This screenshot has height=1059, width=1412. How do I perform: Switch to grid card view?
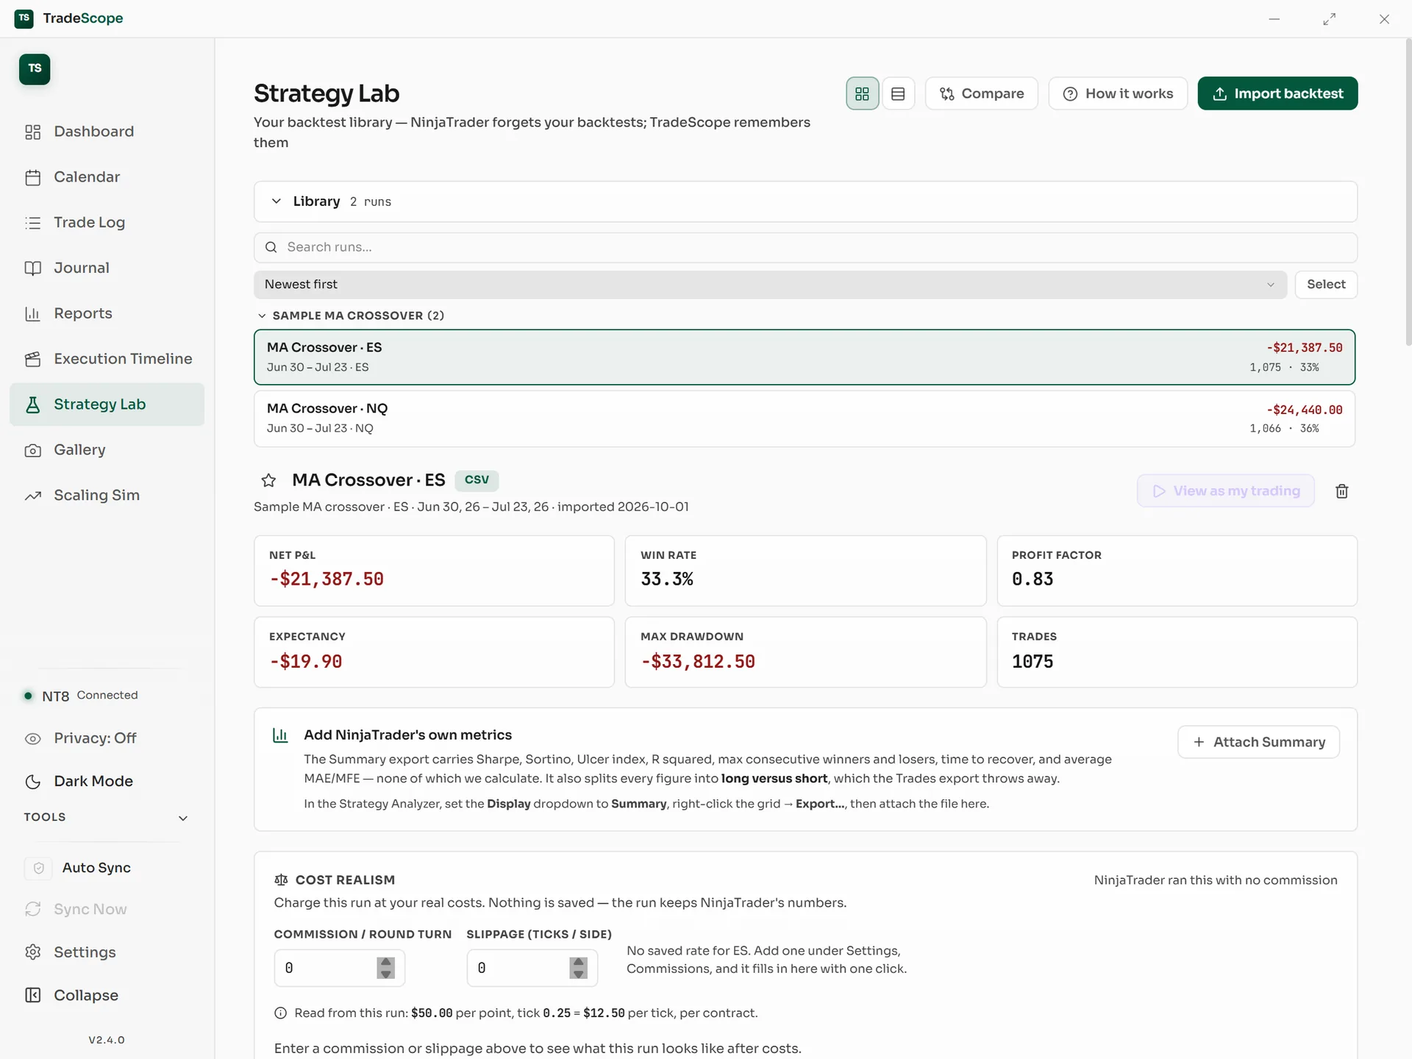tap(862, 93)
